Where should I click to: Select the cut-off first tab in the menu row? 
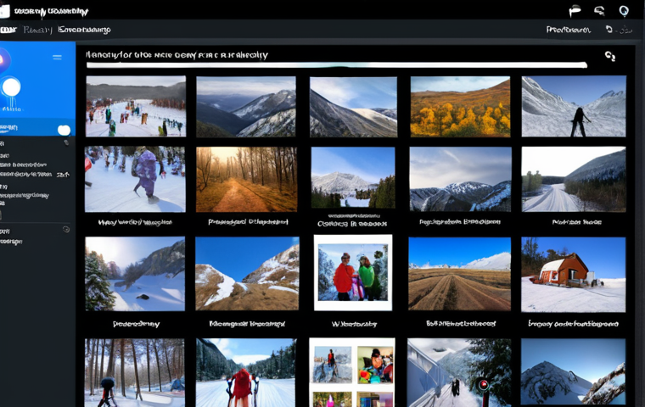point(8,30)
